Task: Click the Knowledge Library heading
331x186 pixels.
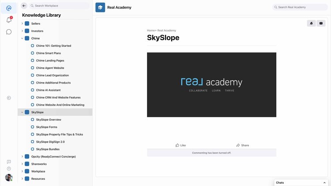Action: click(x=41, y=15)
